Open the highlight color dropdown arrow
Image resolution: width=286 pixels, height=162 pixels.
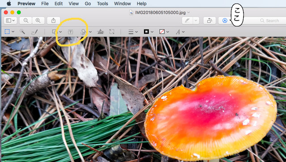pyautogui.click(x=196, y=21)
